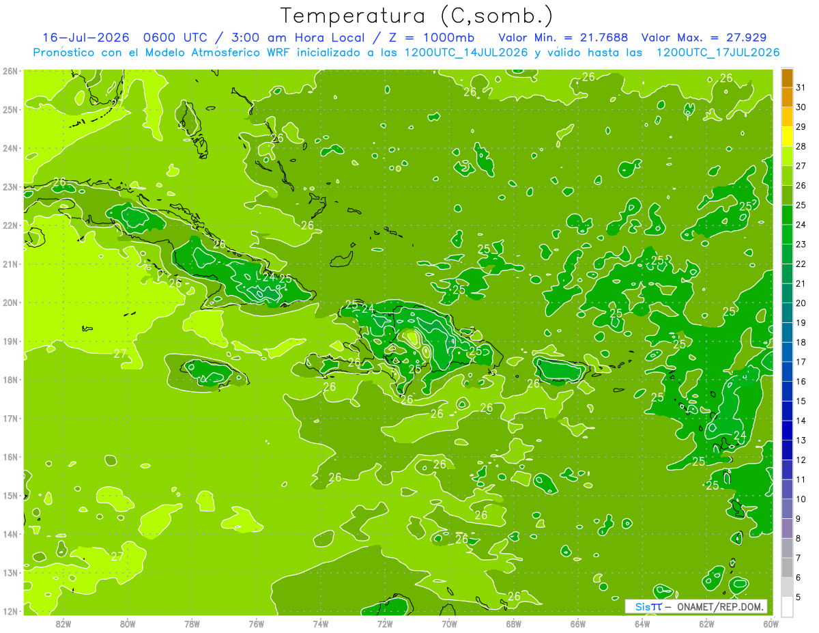The image size is (819, 633).
Task: Click the '62W' longitude axis label
Action: [x=706, y=623]
